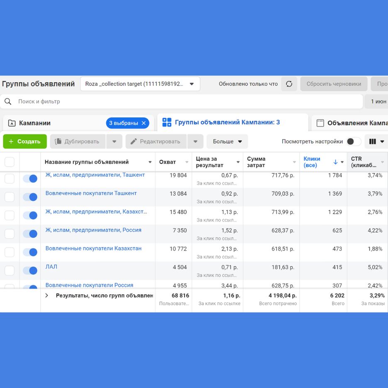Open the '1 июн' date range selector
This screenshot has width=388, height=388.
pyautogui.click(x=376, y=101)
